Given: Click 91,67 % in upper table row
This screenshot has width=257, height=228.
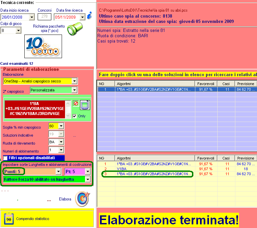Looking at the screenshot, I should coord(206,89).
